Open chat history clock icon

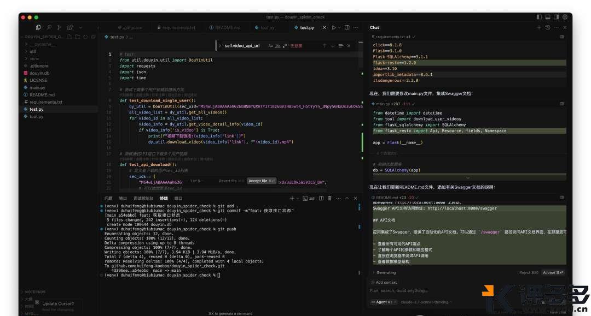[548, 27]
